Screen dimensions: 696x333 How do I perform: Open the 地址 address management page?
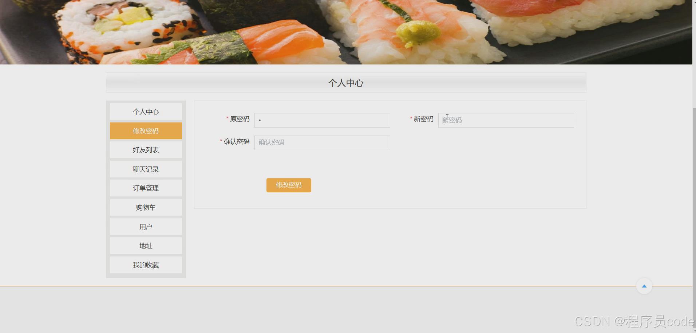pyautogui.click(x=146, y=245)
